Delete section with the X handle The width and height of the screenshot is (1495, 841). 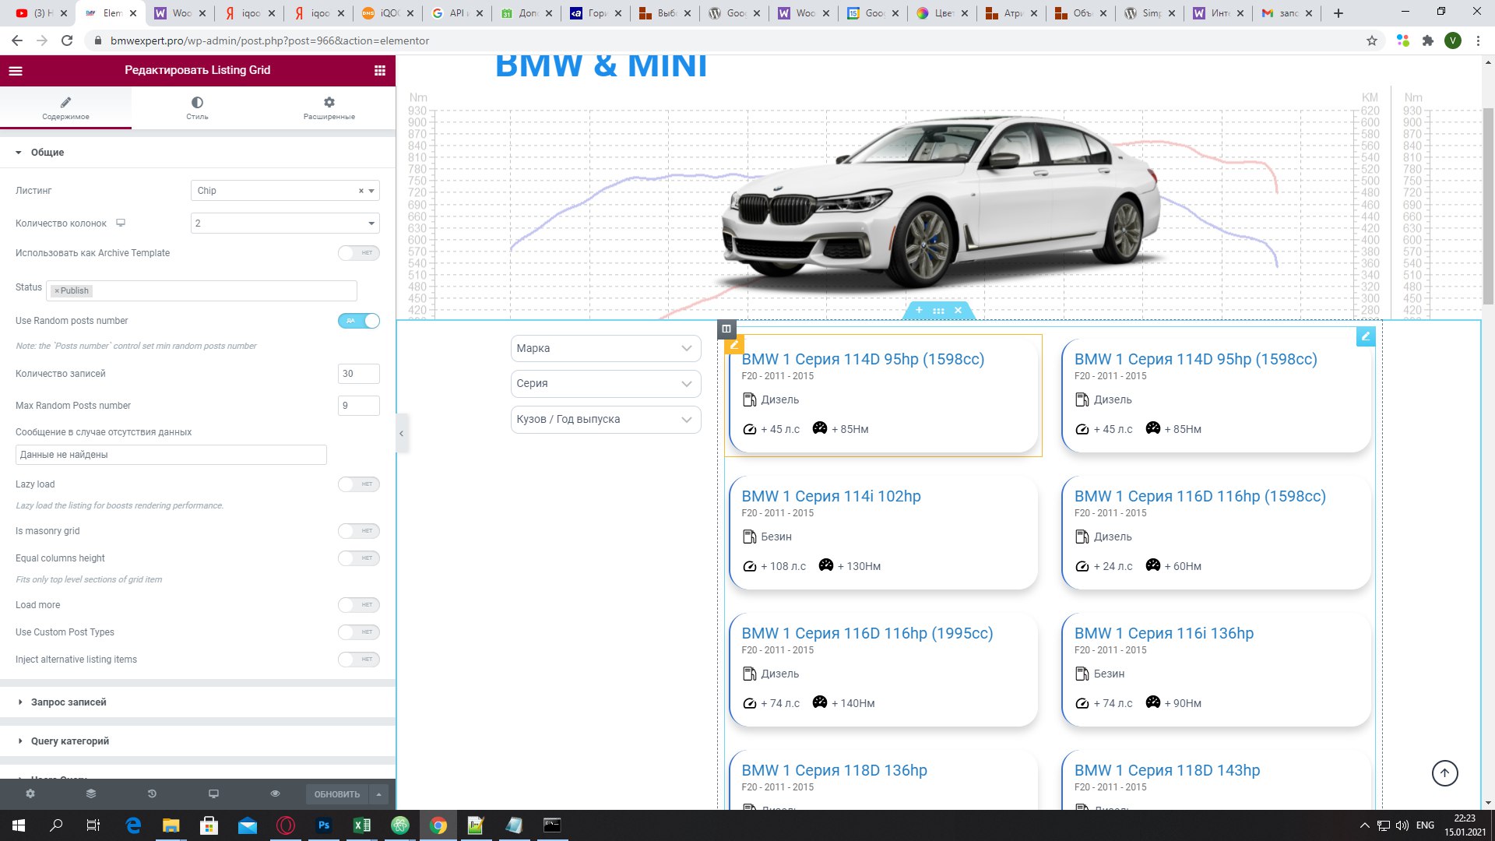click(958, 310)
